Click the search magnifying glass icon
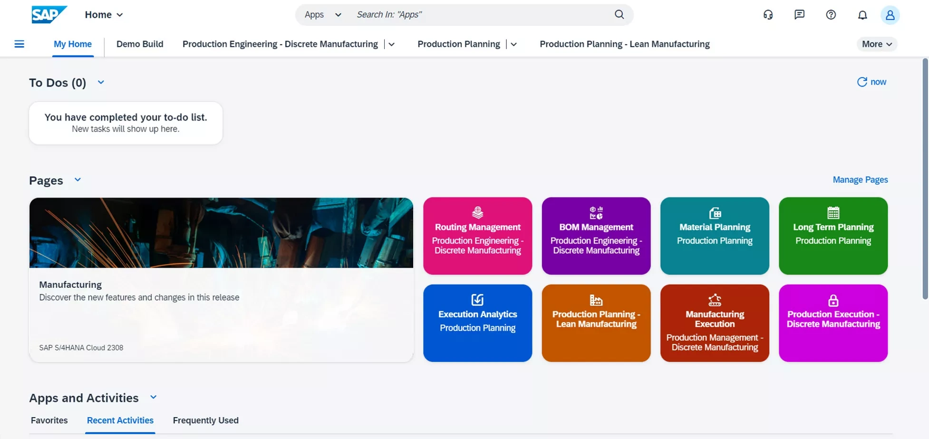 tap(618, 14)
